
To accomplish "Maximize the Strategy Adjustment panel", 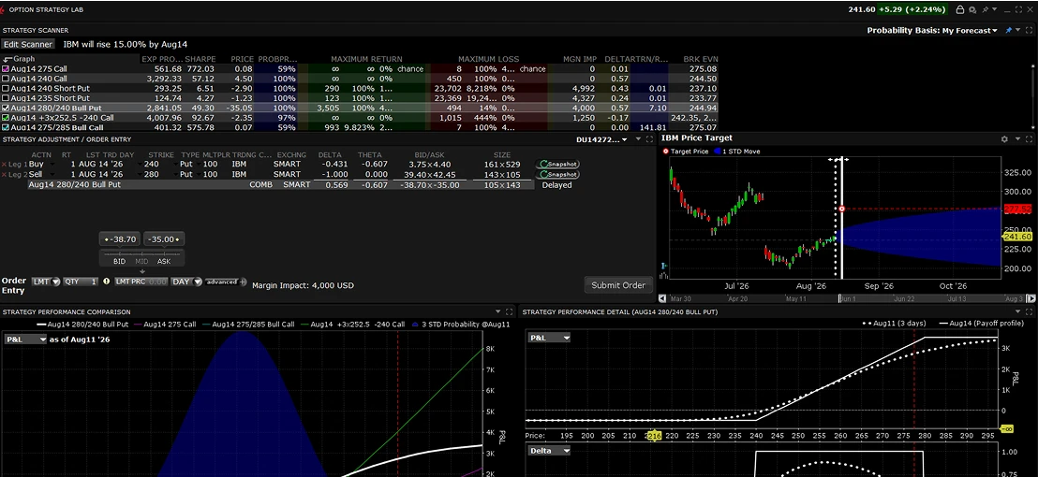I will (x=650, y=139).
